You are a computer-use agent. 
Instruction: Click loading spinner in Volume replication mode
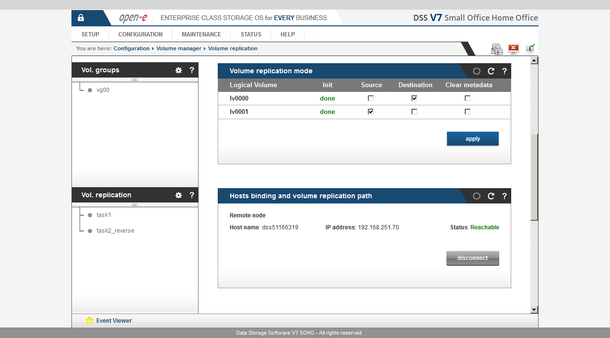click(477, 71)
